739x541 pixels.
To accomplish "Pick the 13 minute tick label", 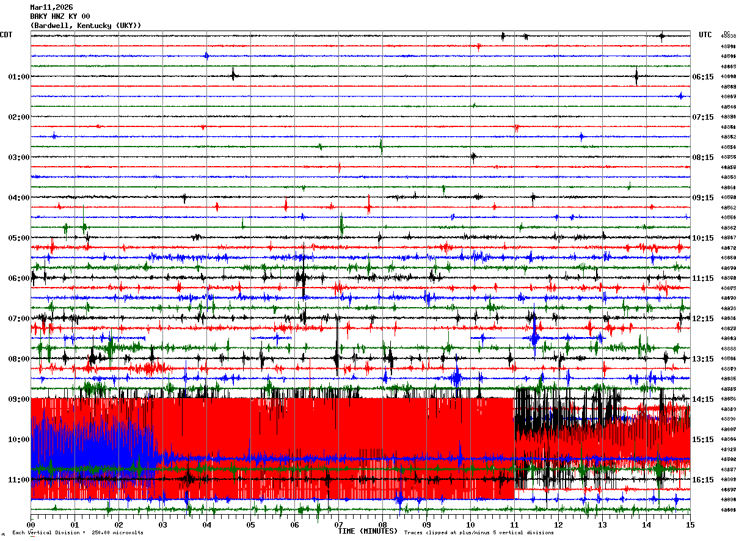I will pyautogui.click(x=603, y=525).
